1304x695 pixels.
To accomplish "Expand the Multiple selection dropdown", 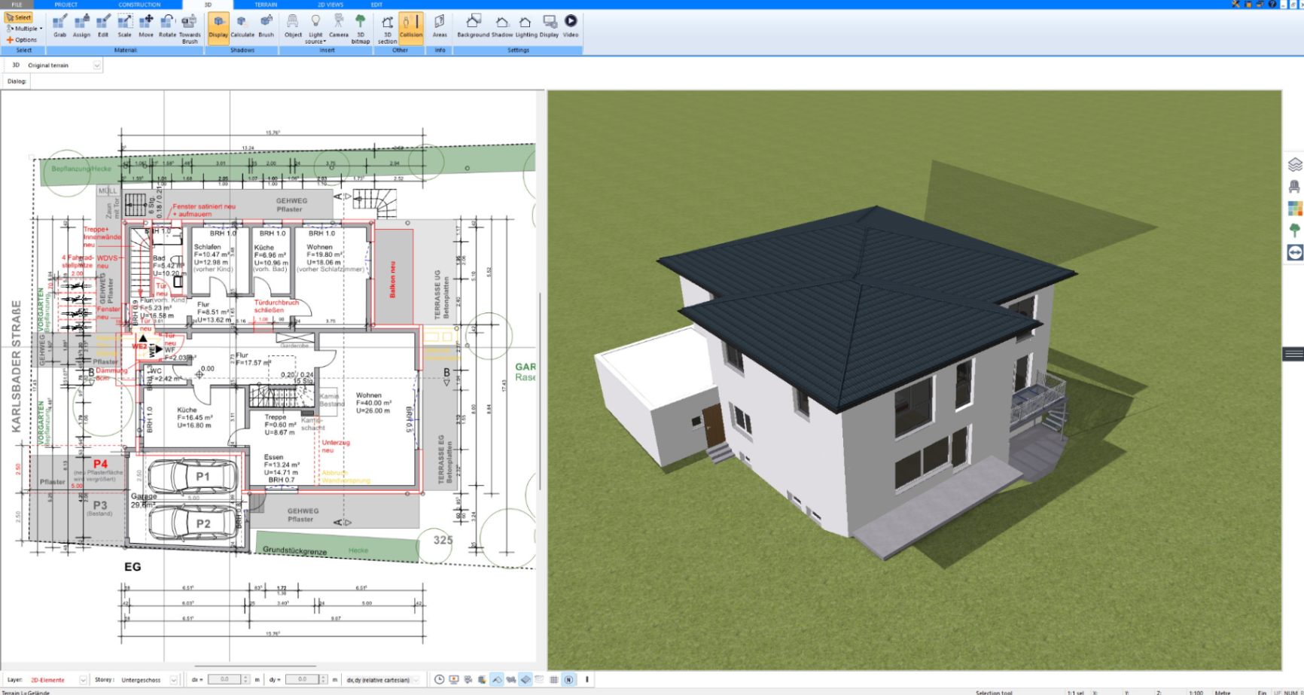I will pyautogui.click(x=25, y=29).
